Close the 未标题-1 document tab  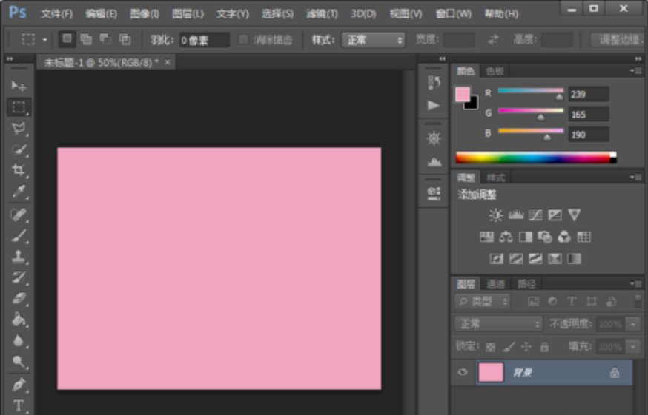(168, 63)
